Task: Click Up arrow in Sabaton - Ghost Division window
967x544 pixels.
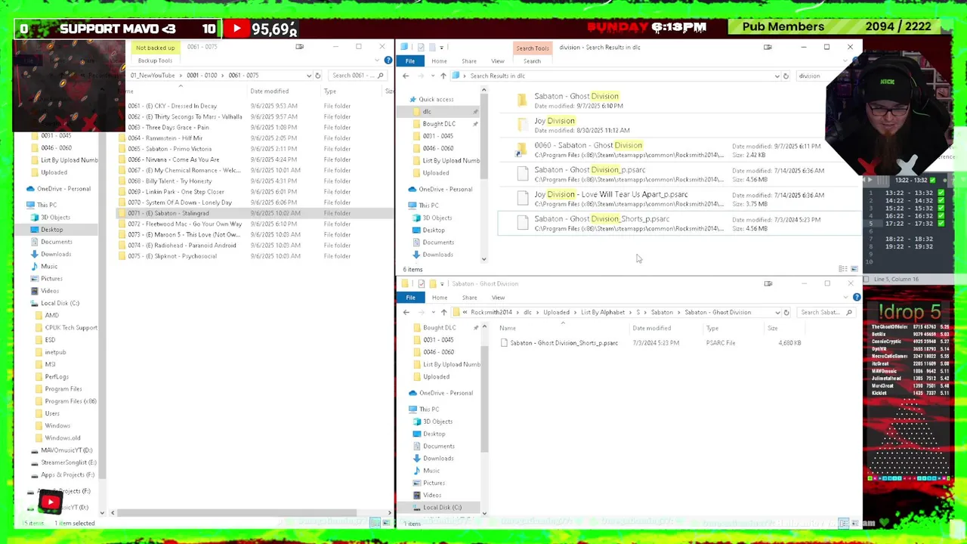Action: 443,312
